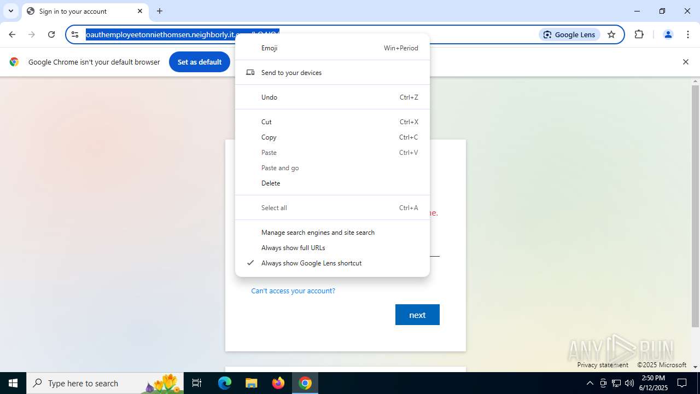This screenshot has width=700, height=394.
Task: Open the Privacy statement link
Action: (603, 365)
